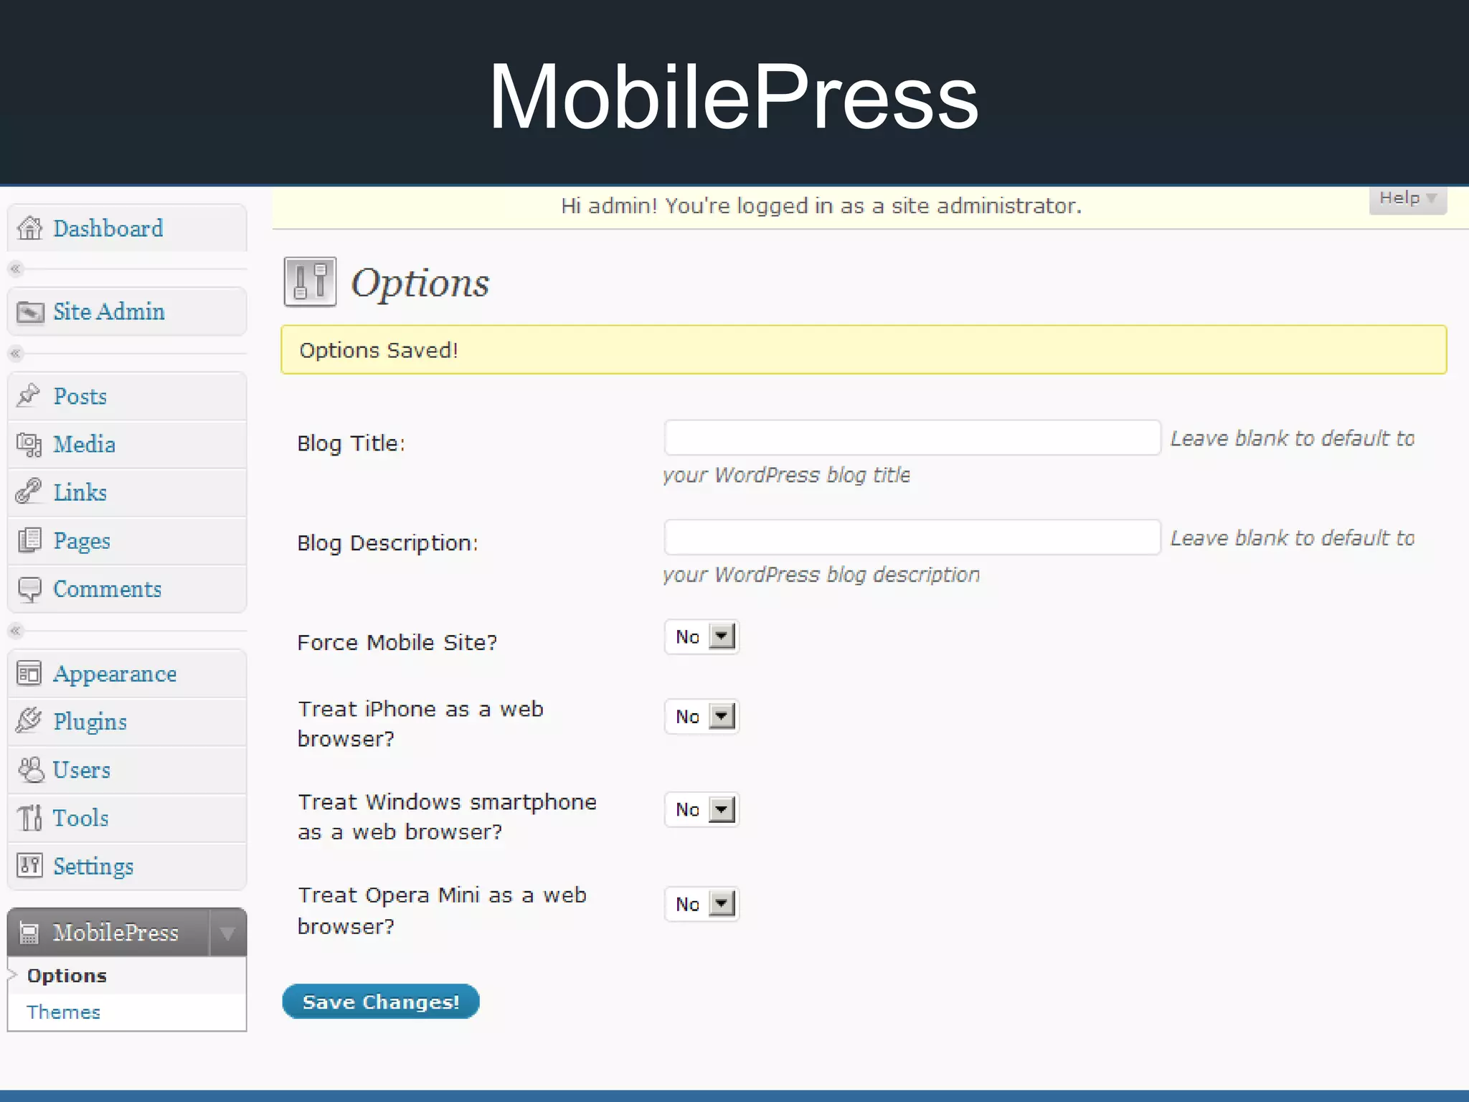Go to Users section
Viewport: 1469px width, 1102px height.
coord(127,770)
